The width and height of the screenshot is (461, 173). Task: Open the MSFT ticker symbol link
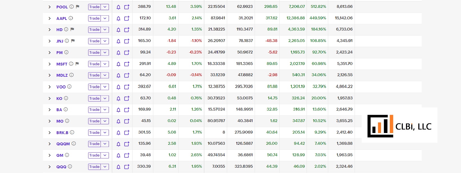click(x=62, y=64)
